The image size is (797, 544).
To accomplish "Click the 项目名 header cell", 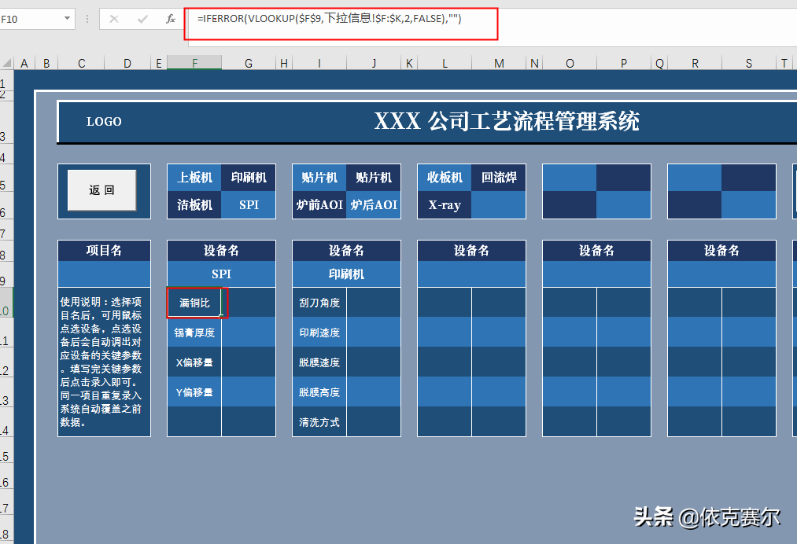I will [104, 251].
